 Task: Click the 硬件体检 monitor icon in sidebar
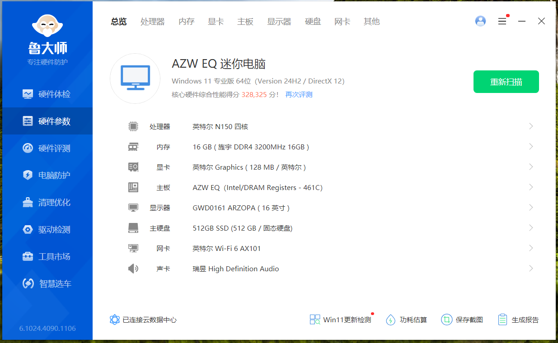click(x=28, y=94)
